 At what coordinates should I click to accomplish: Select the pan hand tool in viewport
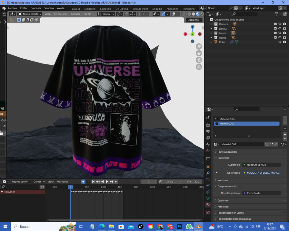[x=199, y=53]
